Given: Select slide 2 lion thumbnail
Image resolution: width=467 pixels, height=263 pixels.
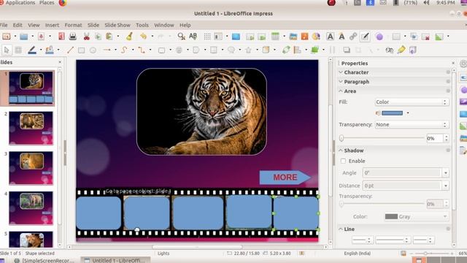Looking at the screenshot, I should point(31,128).
